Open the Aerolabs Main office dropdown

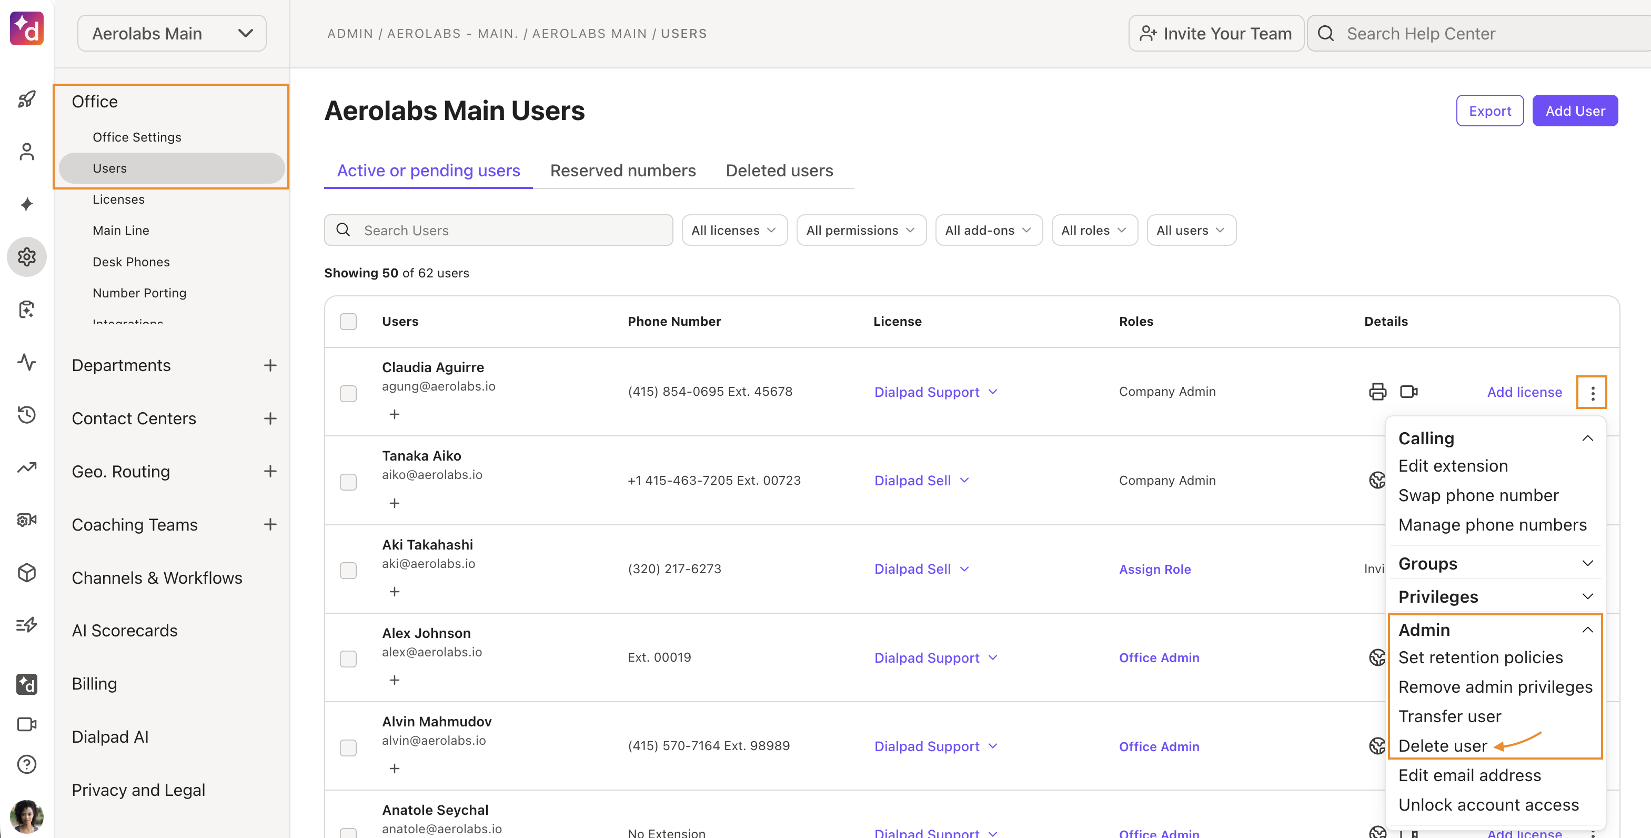[x=172, y=33]
